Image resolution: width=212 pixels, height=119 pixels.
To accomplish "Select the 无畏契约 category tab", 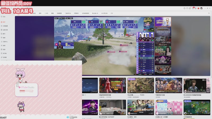I will tap(76, 13).
